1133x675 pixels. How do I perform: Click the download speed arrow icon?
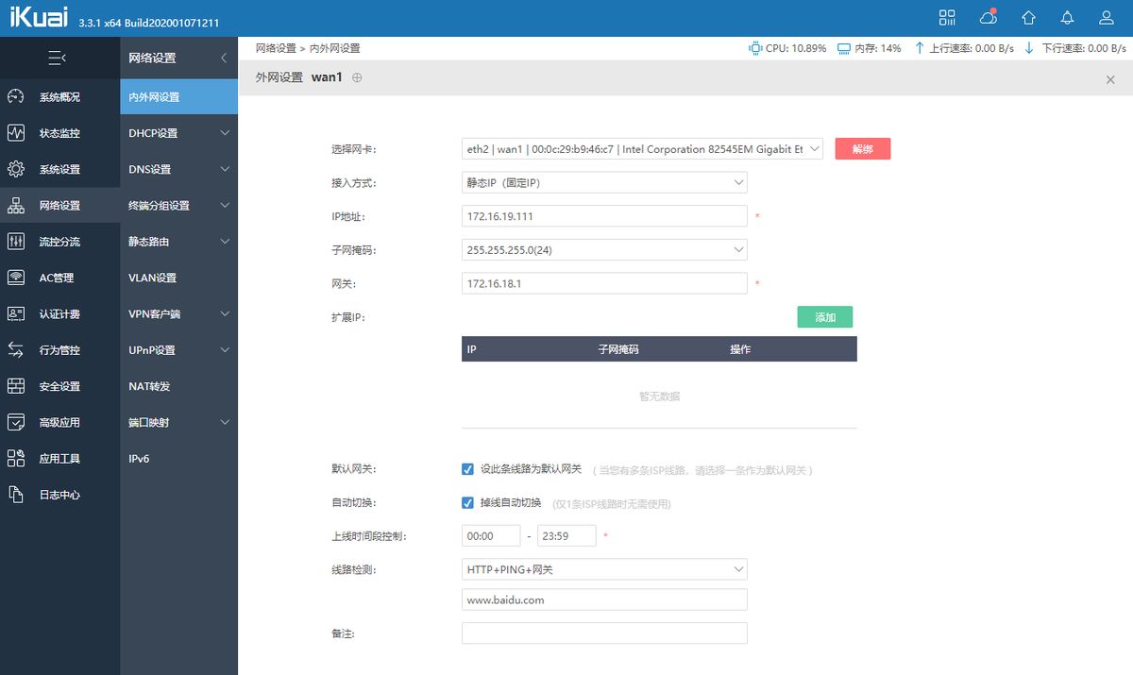pyautogui.click(x=1029, y=48)
